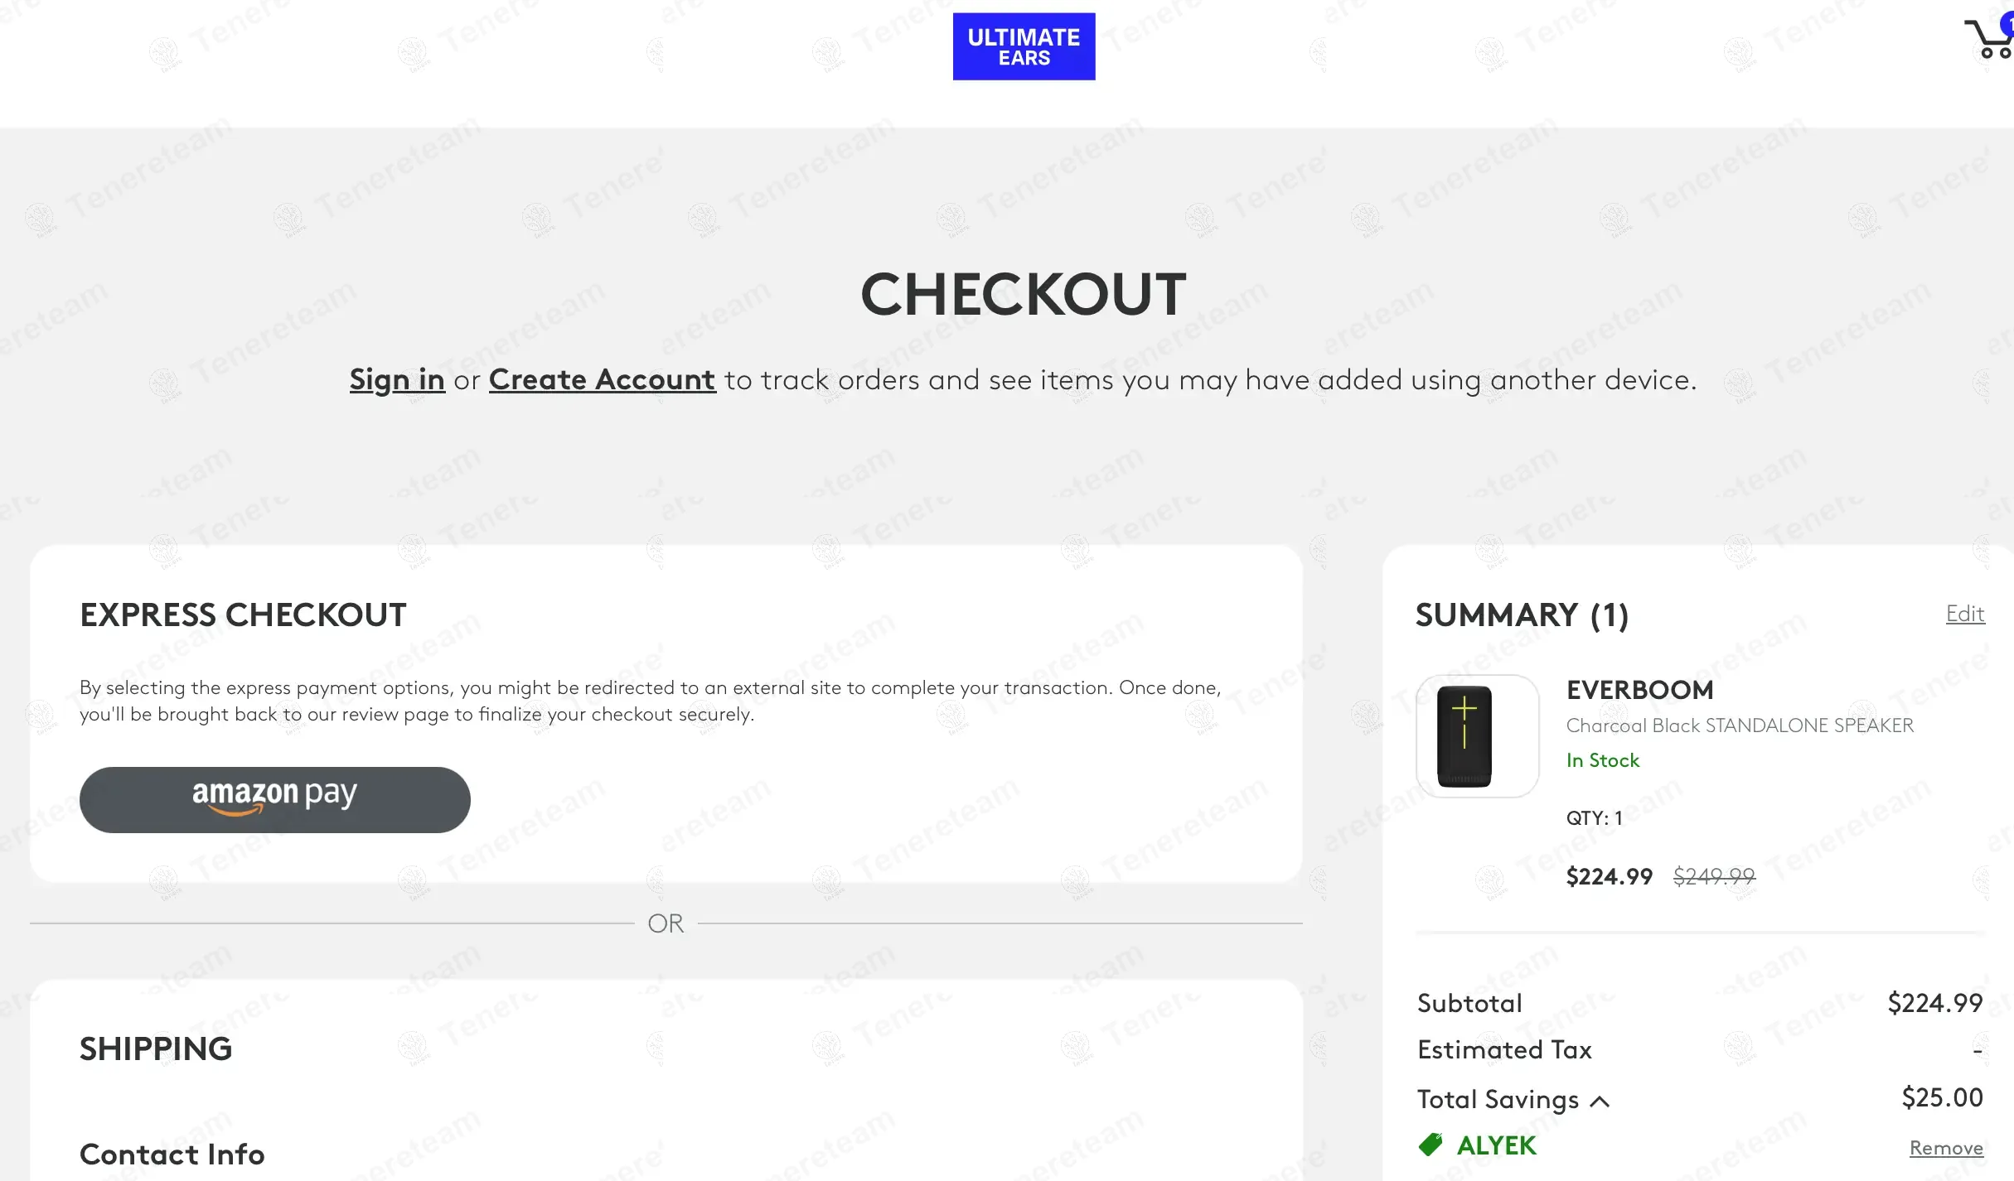Open the shopping cart icon
2014x1181 pixels.
(x=1989, y=38)
